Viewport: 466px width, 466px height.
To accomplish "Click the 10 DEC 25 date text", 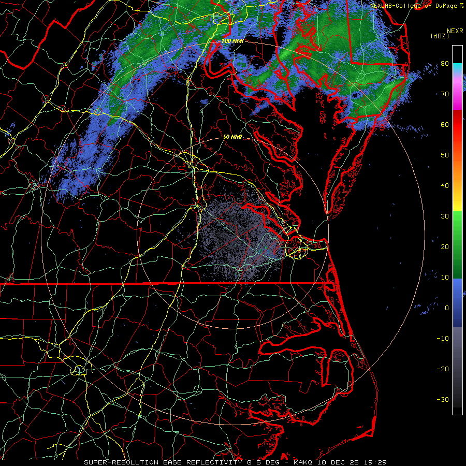I will [x=338, y=462].
